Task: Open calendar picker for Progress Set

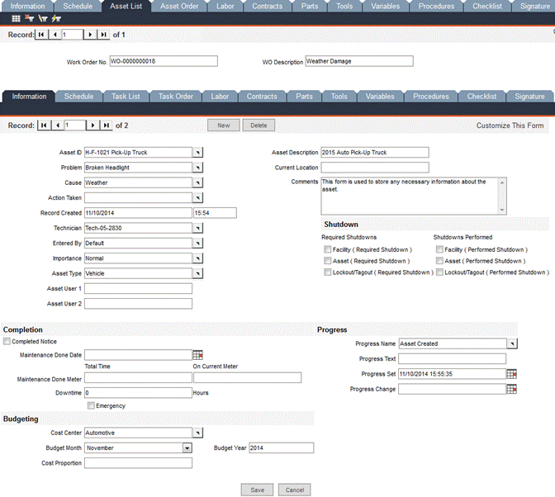Action: point(511,374)
